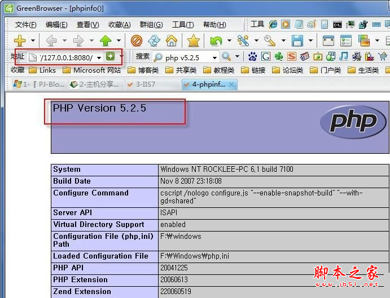Click the music note search icon
This screenshot has width=390, height=298.
click(x=344, y=57)
